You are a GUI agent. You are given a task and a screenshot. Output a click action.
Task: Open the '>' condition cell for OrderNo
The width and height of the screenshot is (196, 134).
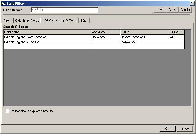click(x=105, y=42)
